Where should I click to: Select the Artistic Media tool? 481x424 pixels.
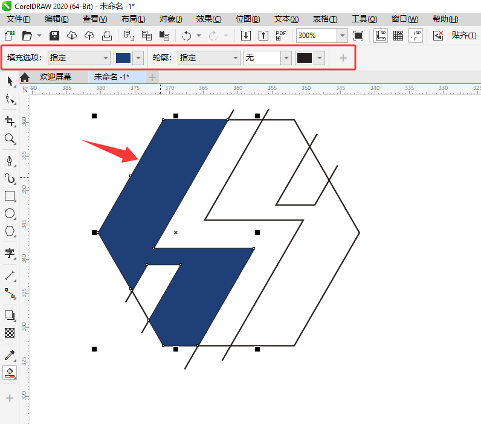pyautogui.click(x=10, y=178)
